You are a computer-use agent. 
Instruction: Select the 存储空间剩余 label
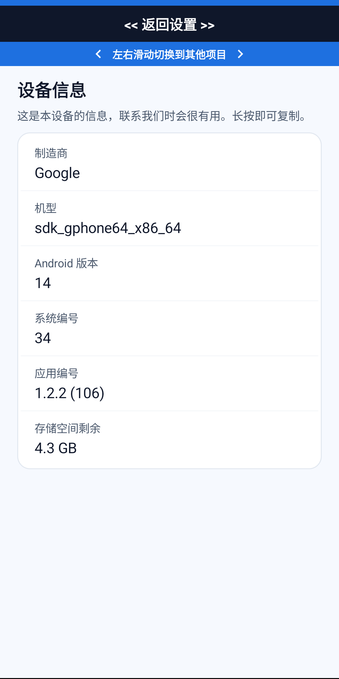point(67,428)
